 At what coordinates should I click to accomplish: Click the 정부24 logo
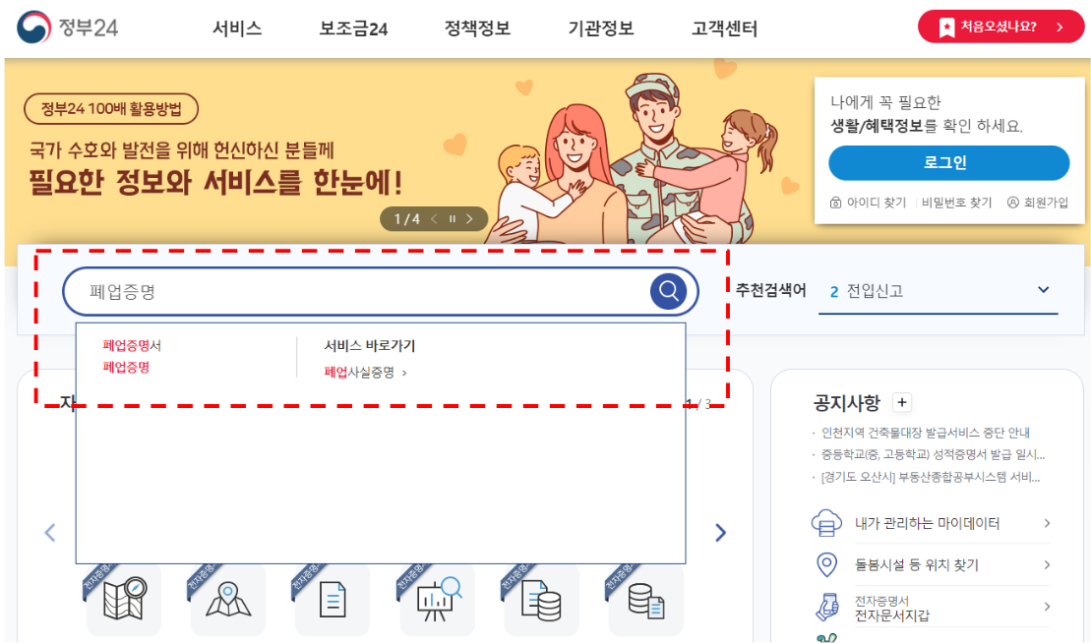(68, 28)
